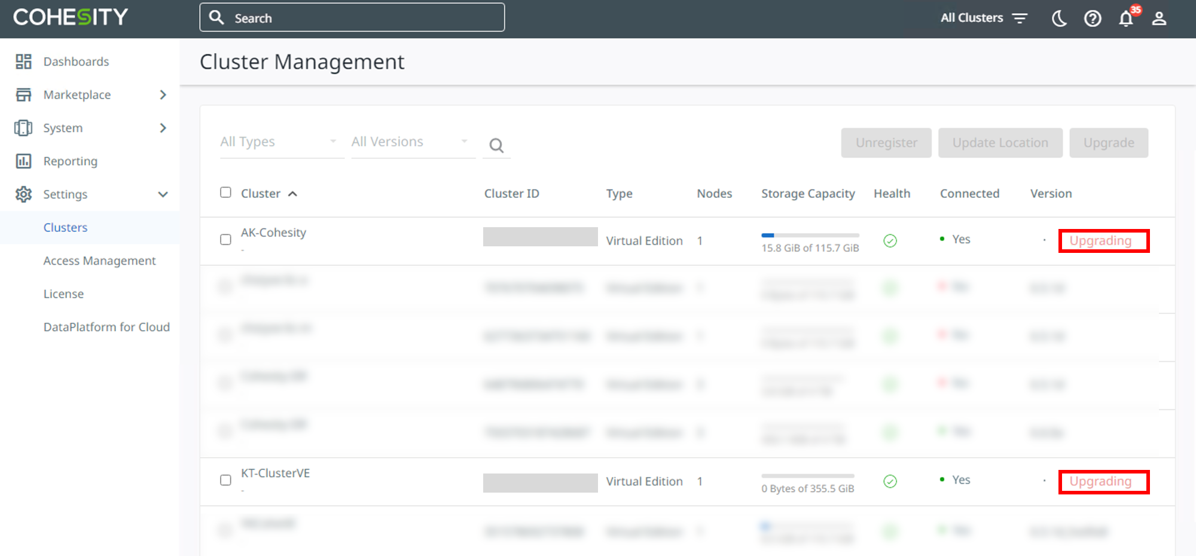Click Connected 'Yes' for KT-ClusterVE
This screenshot has width=1196, height=556.
961,479
